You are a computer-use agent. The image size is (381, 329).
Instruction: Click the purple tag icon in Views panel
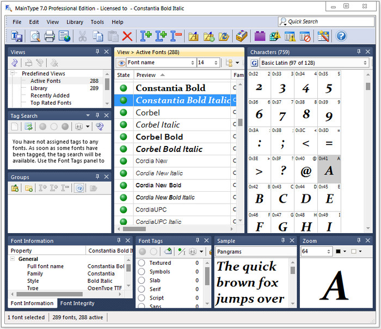pos(15,63)
